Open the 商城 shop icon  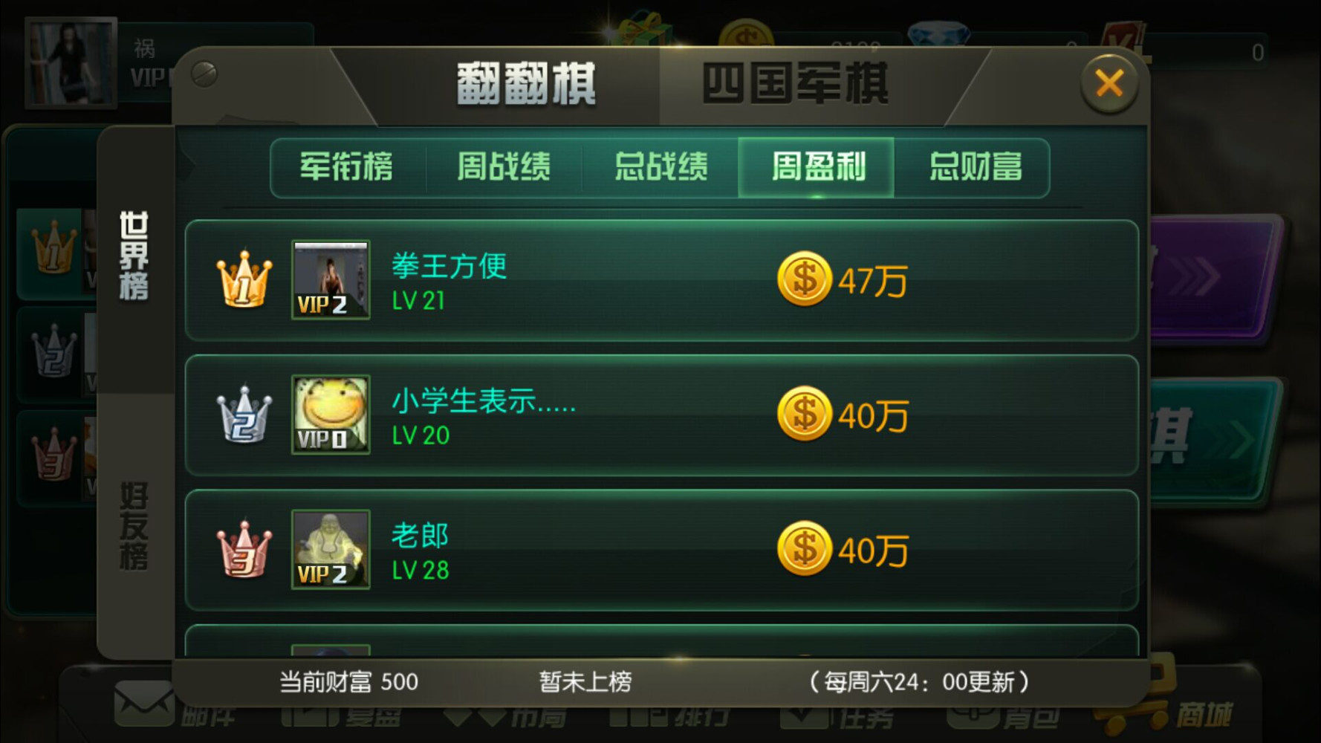(1166, 702)
